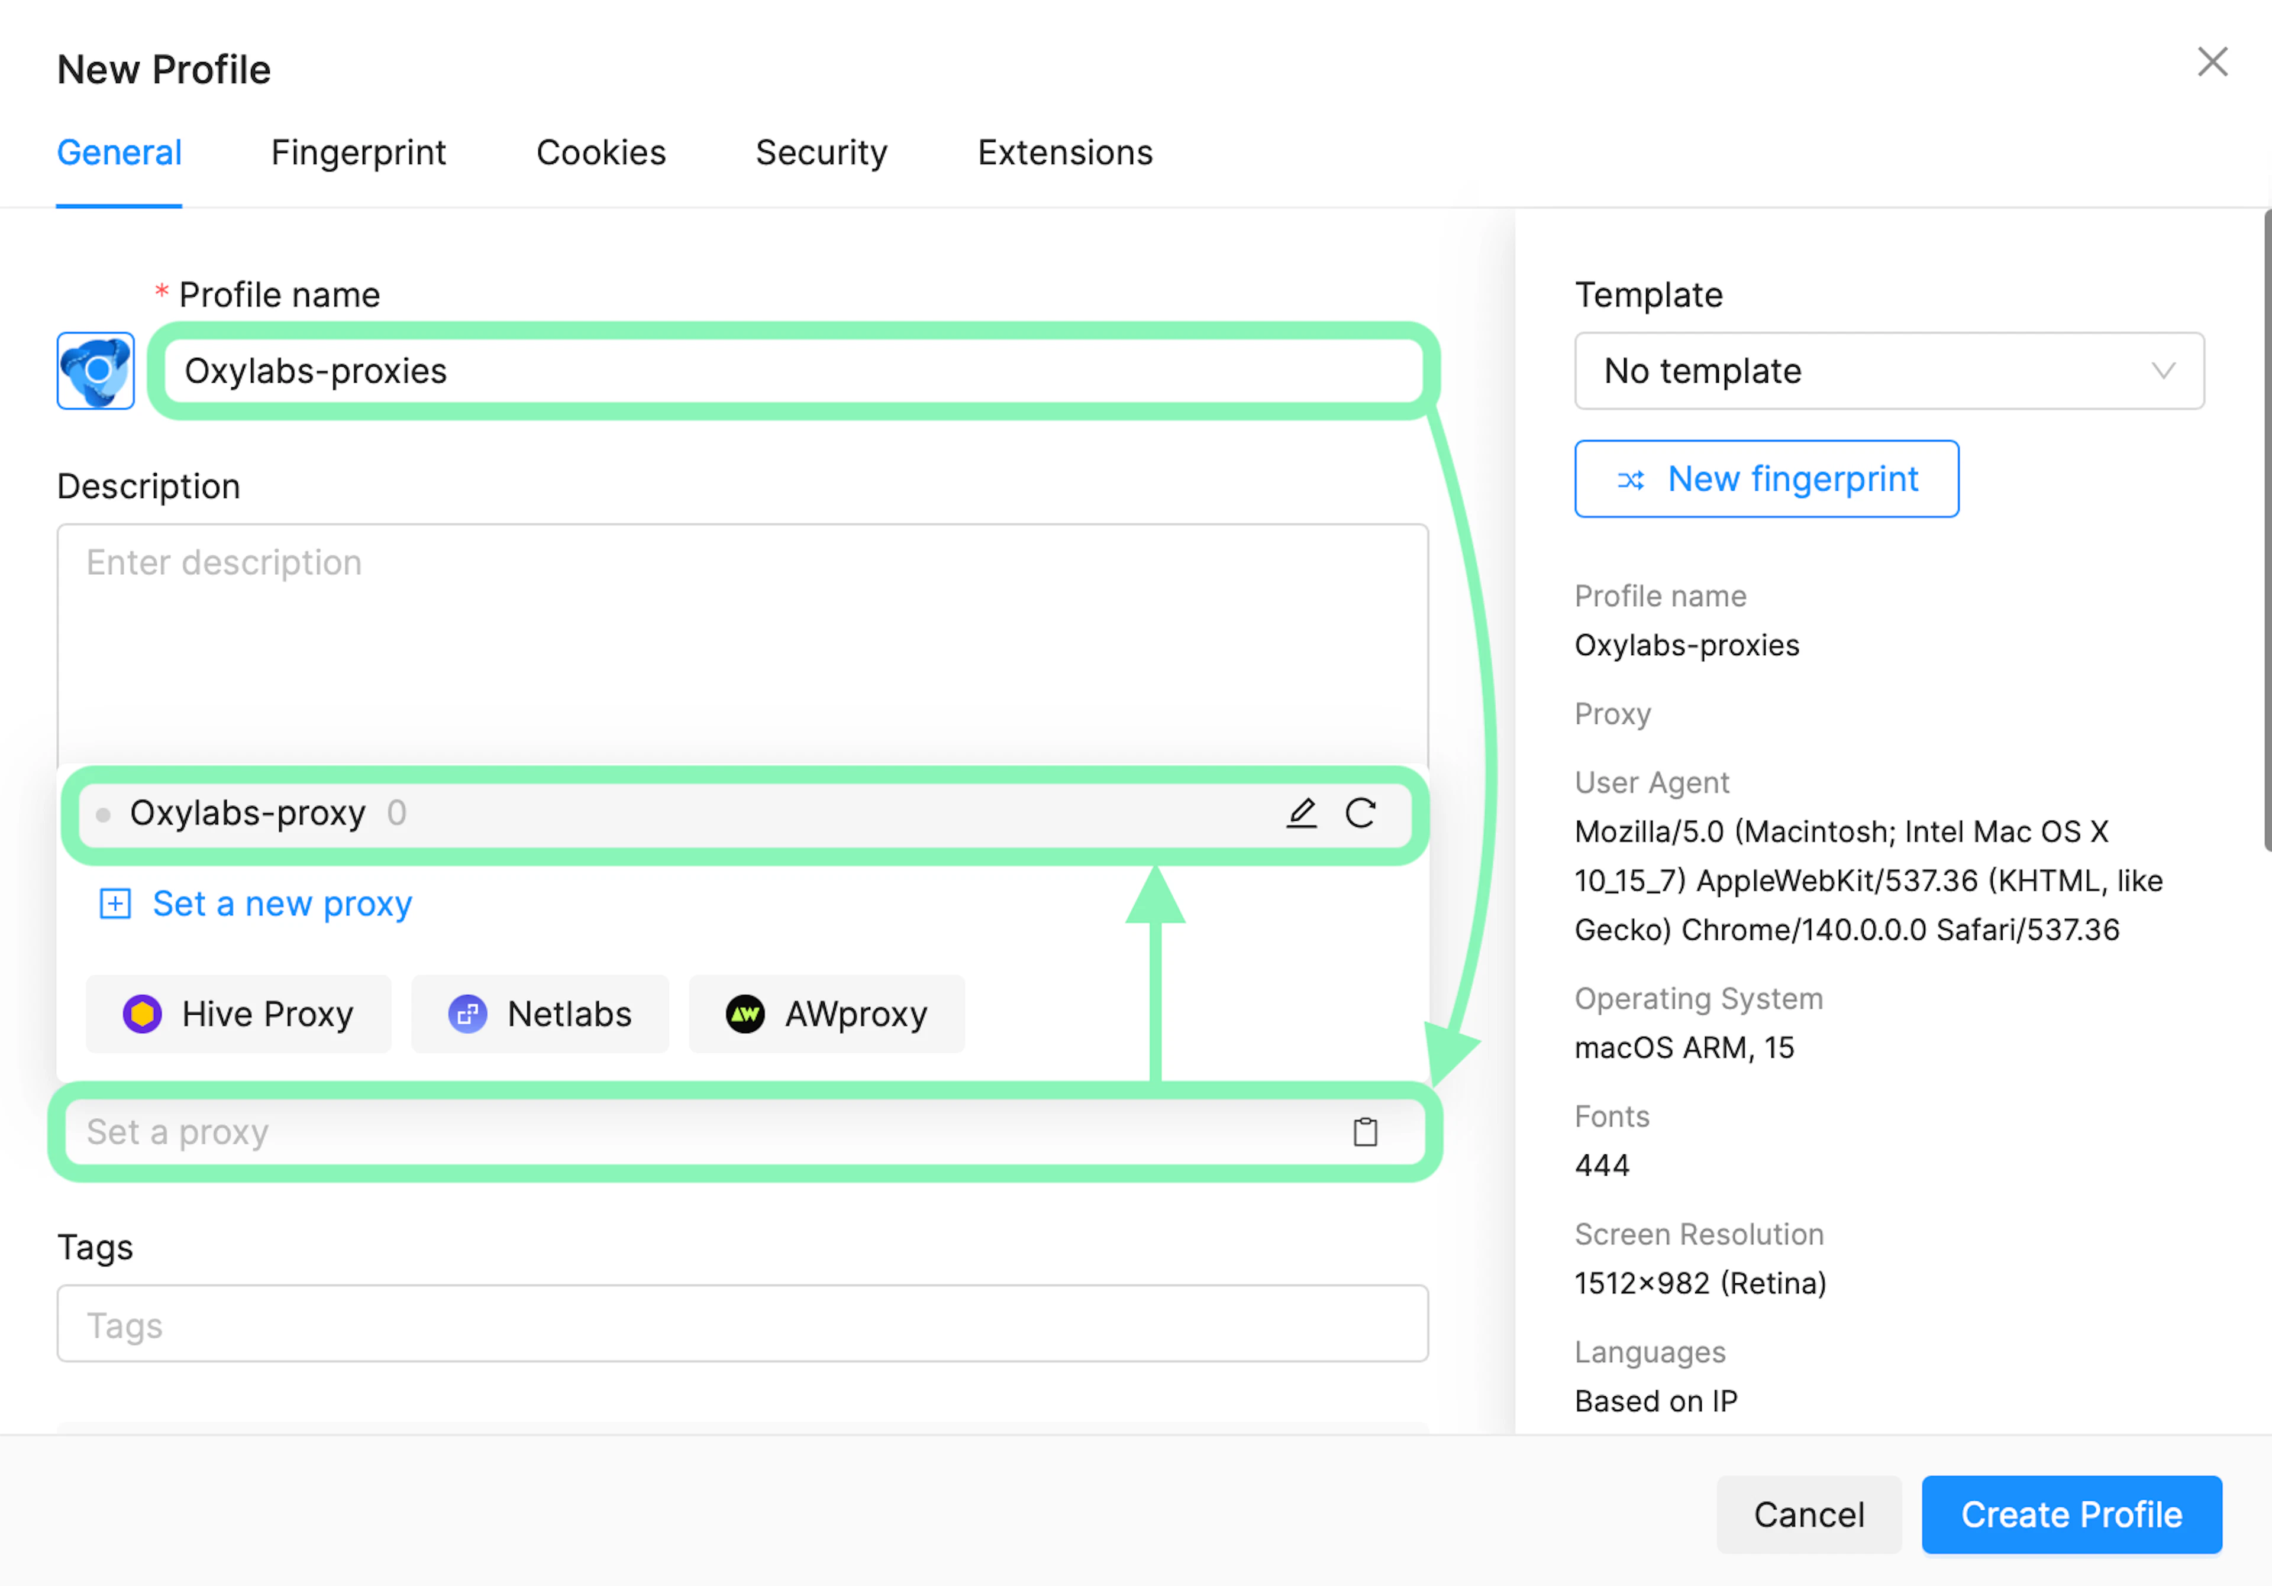Choose the Netlabs provider
This screenshot has height=1586, width=2272.
pyautogui.click(x=540, y=1014)
